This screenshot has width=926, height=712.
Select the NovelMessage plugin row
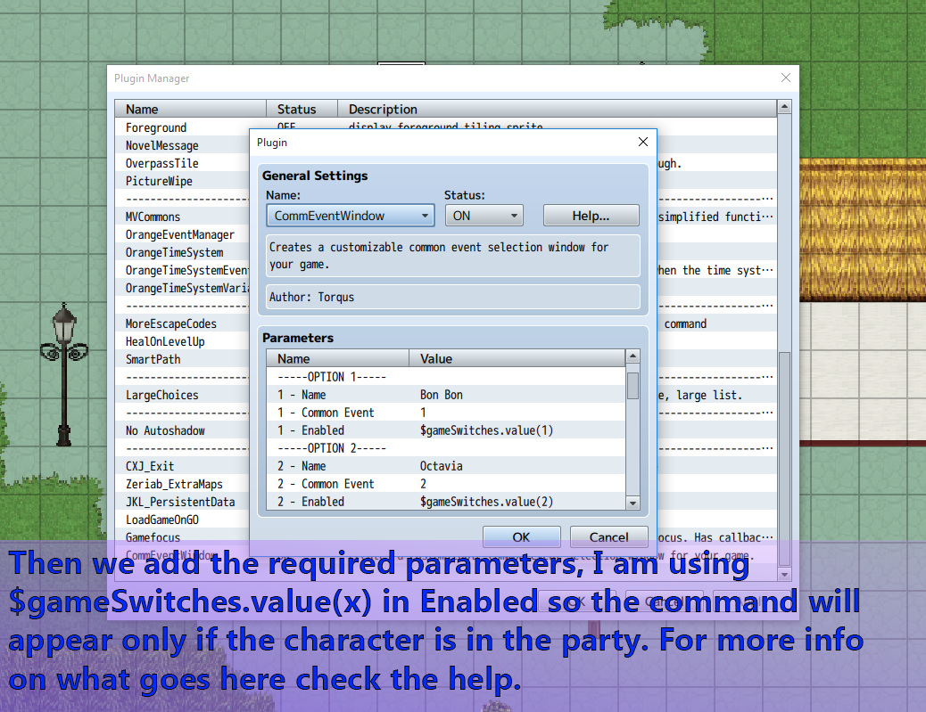tap(183, 145)
